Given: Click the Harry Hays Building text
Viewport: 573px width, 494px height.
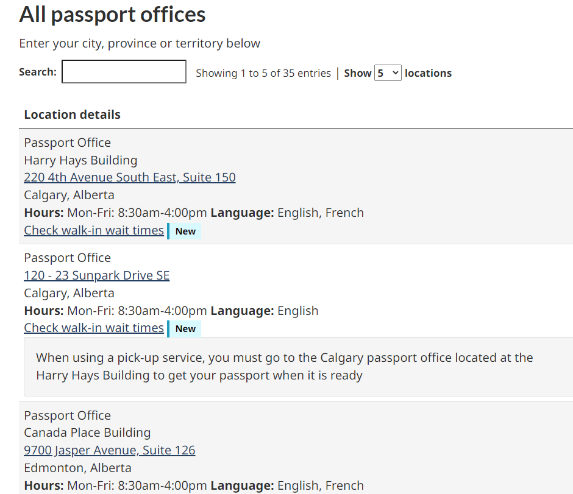Looking at the screenshot, I should pos(80,160).
